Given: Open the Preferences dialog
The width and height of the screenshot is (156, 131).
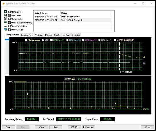Looking at the screenshot, I should [89, 127].
